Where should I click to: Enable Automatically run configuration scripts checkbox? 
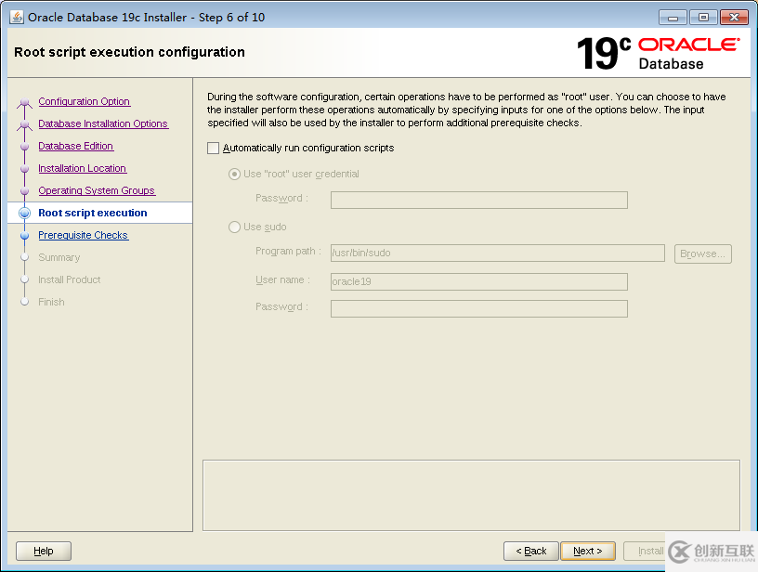coord(214,148)
